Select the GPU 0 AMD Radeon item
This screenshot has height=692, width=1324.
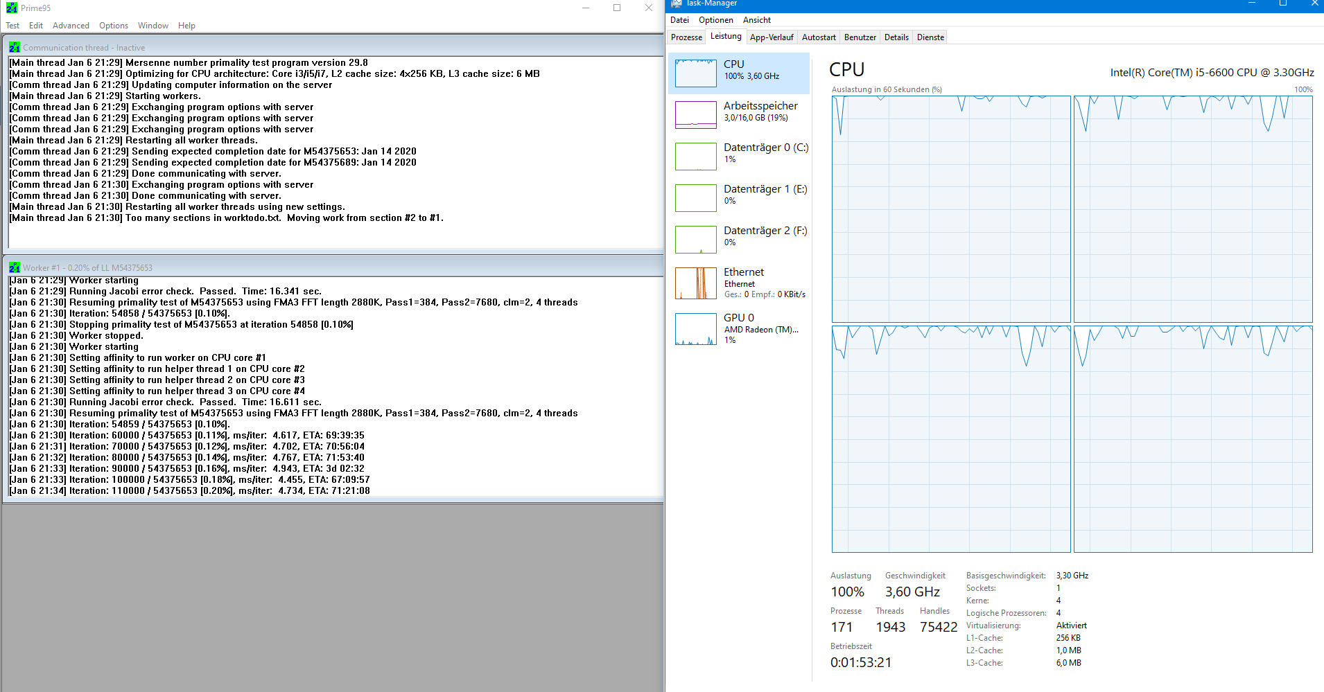(739, 328)
